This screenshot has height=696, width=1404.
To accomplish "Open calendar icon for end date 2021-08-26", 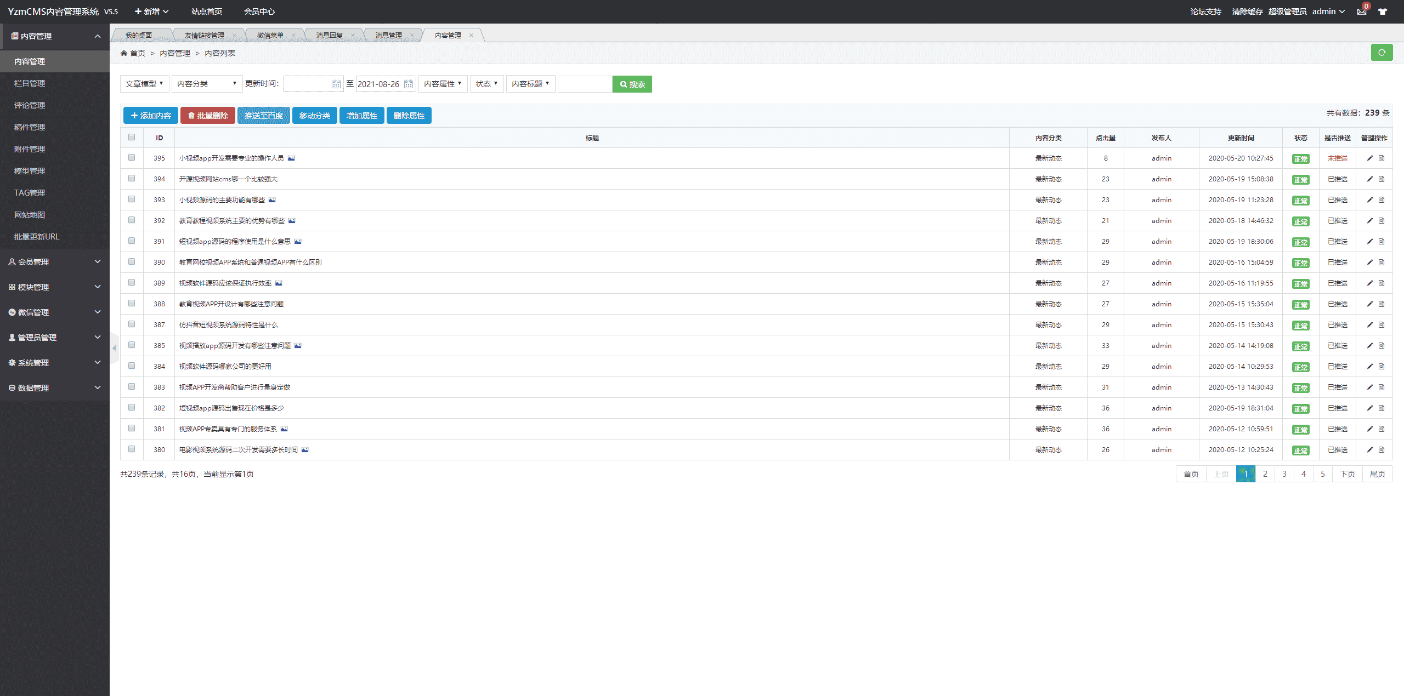I will point(409,84).
